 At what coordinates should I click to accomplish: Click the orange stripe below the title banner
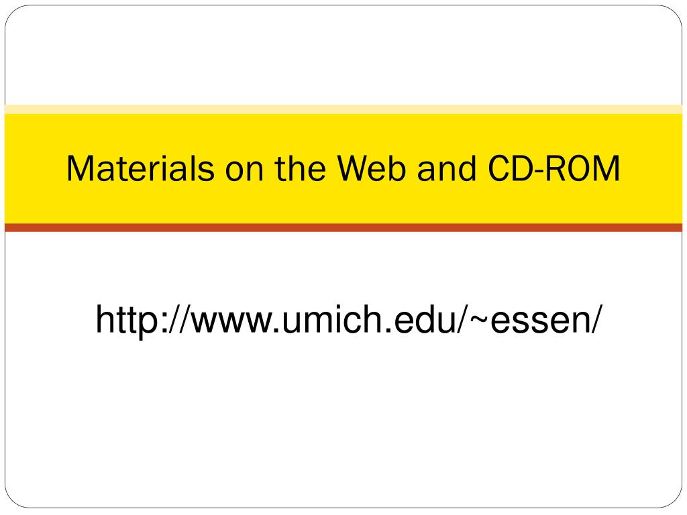[343, 227]
